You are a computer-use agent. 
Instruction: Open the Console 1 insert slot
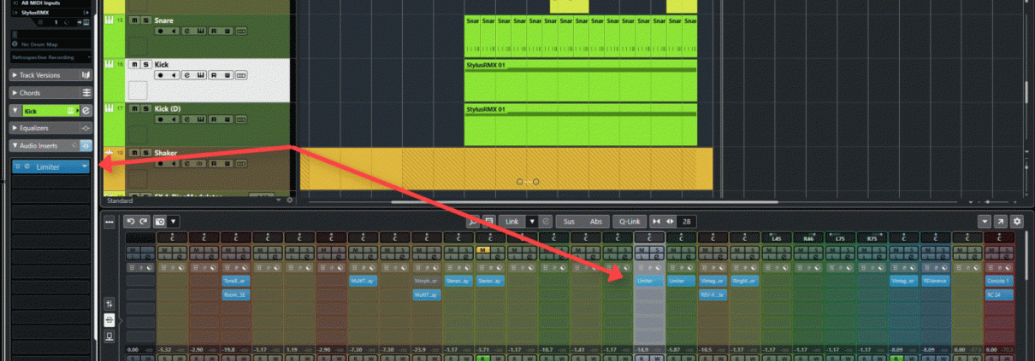[999, 281]
